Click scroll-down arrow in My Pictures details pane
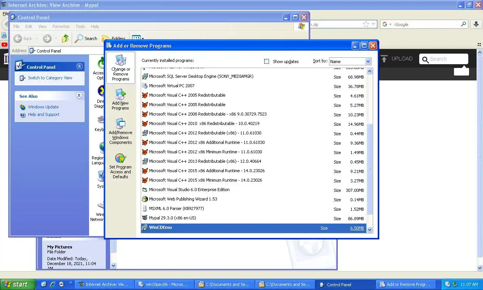Viewport: 483px width, 290px height. [113, 265]
